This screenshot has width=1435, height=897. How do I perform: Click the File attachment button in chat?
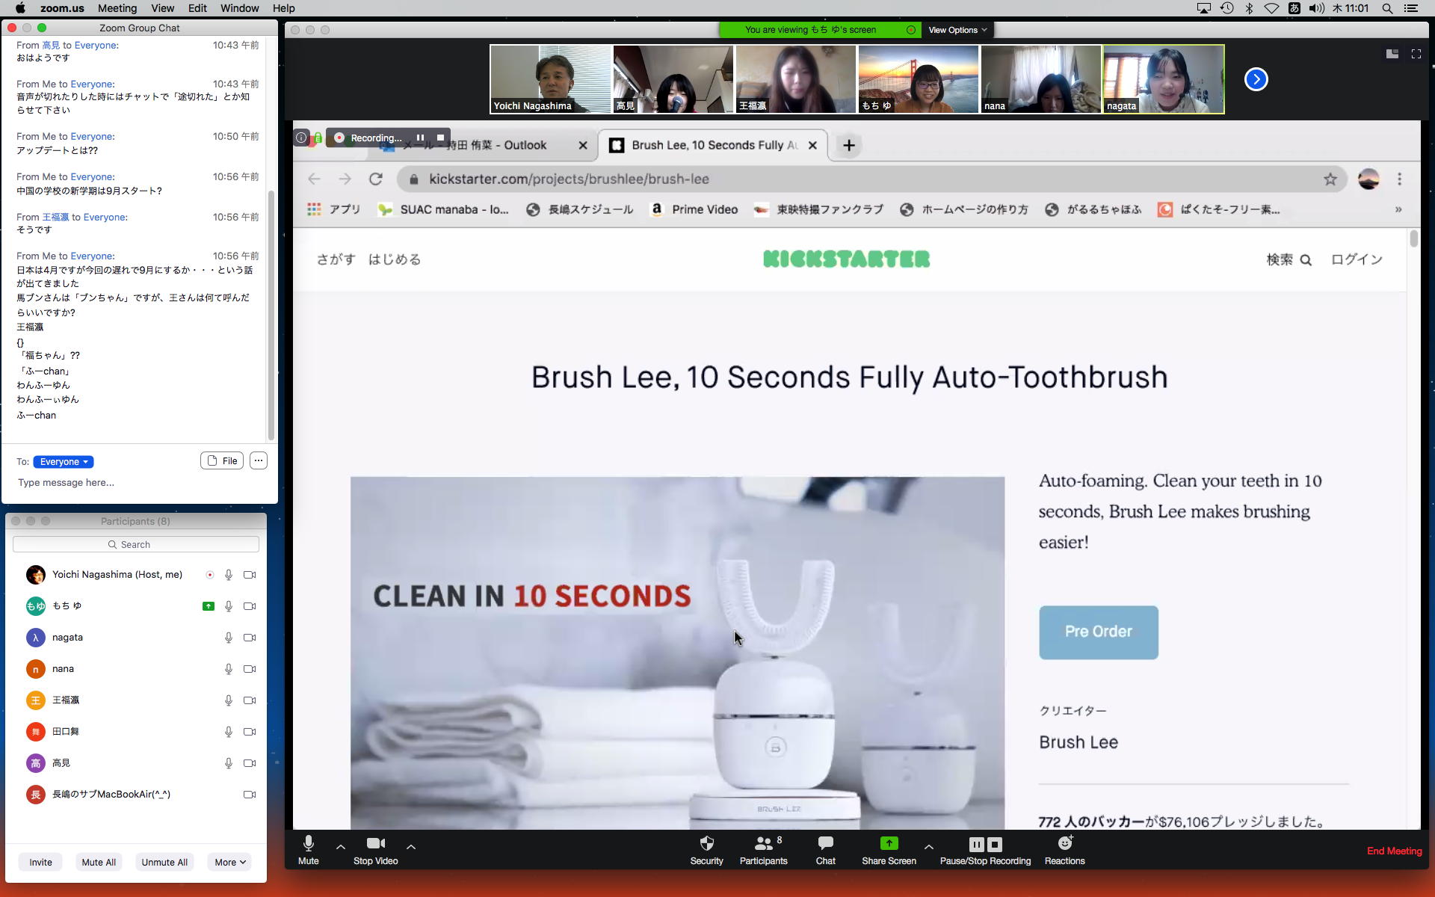[222, 461]
